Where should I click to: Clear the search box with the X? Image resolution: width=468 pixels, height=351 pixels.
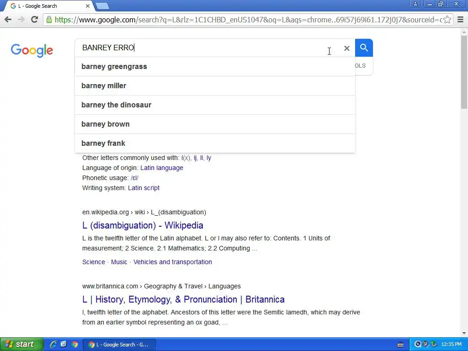point(346,48)
